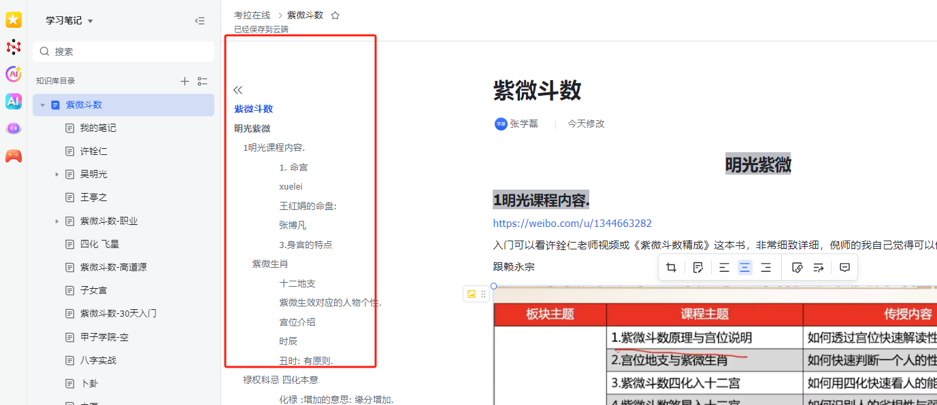
Task: Collapse the 紫微斗数 tree node arrow
Action: [43, 105]
